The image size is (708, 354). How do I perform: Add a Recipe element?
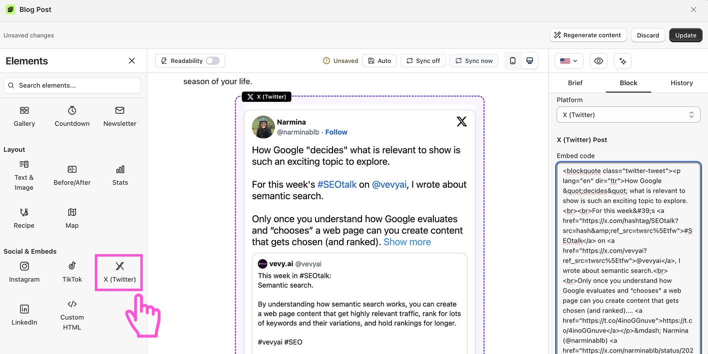[24, 219]
